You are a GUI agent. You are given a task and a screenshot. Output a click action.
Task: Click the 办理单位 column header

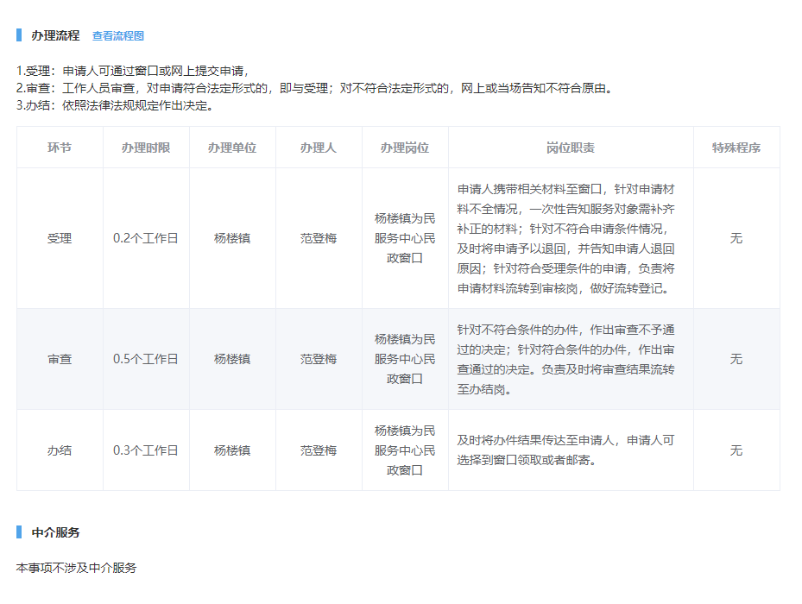pyautogui.click(x=232, y=148)
